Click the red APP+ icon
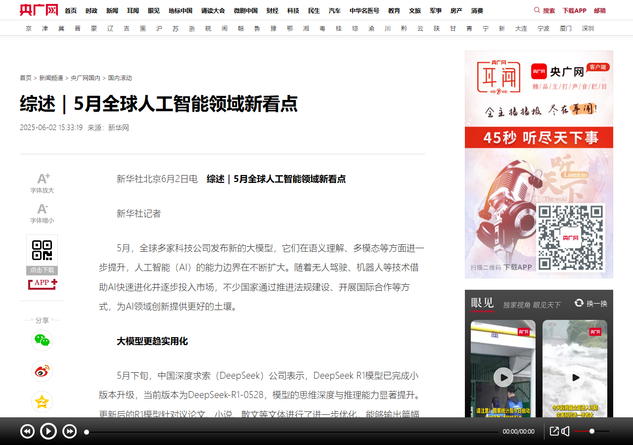 (43, 284)
